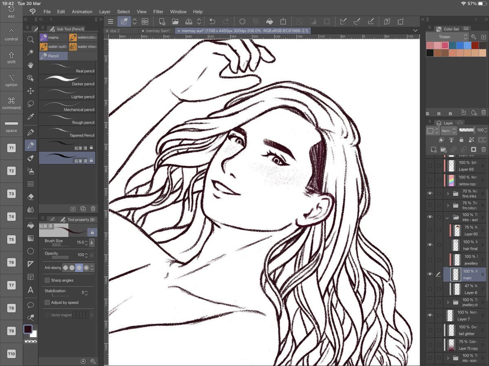Click the Save icon in command bar

pos(189,22)
